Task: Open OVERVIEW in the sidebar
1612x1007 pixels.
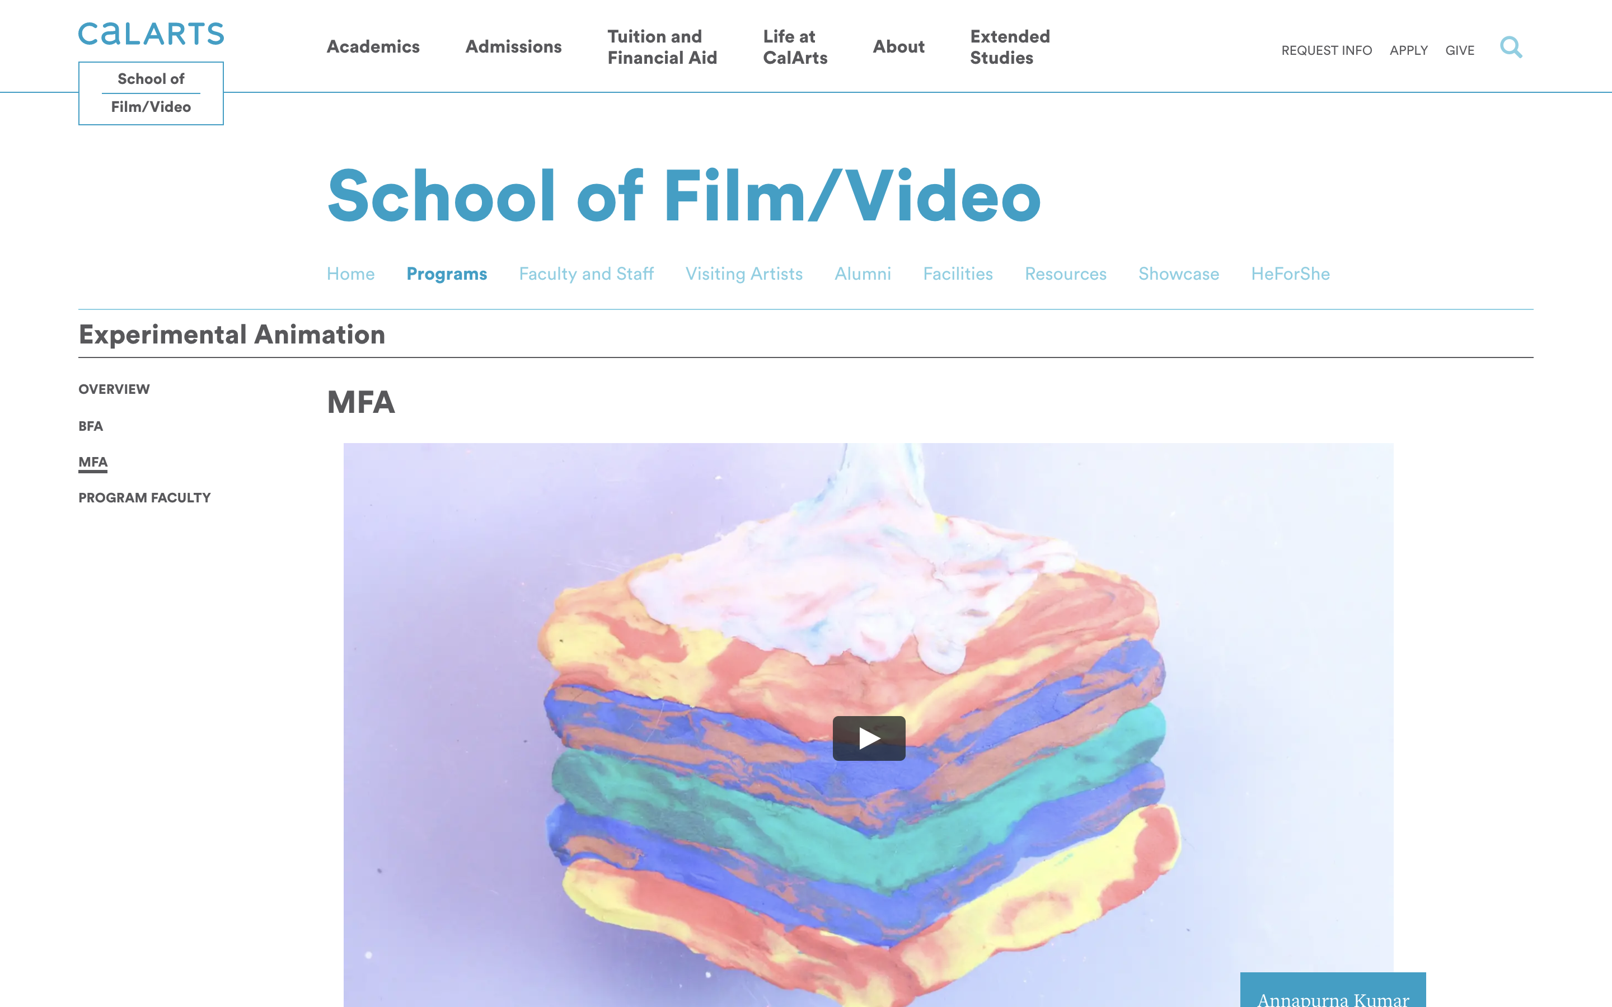Action: point(114,389)
